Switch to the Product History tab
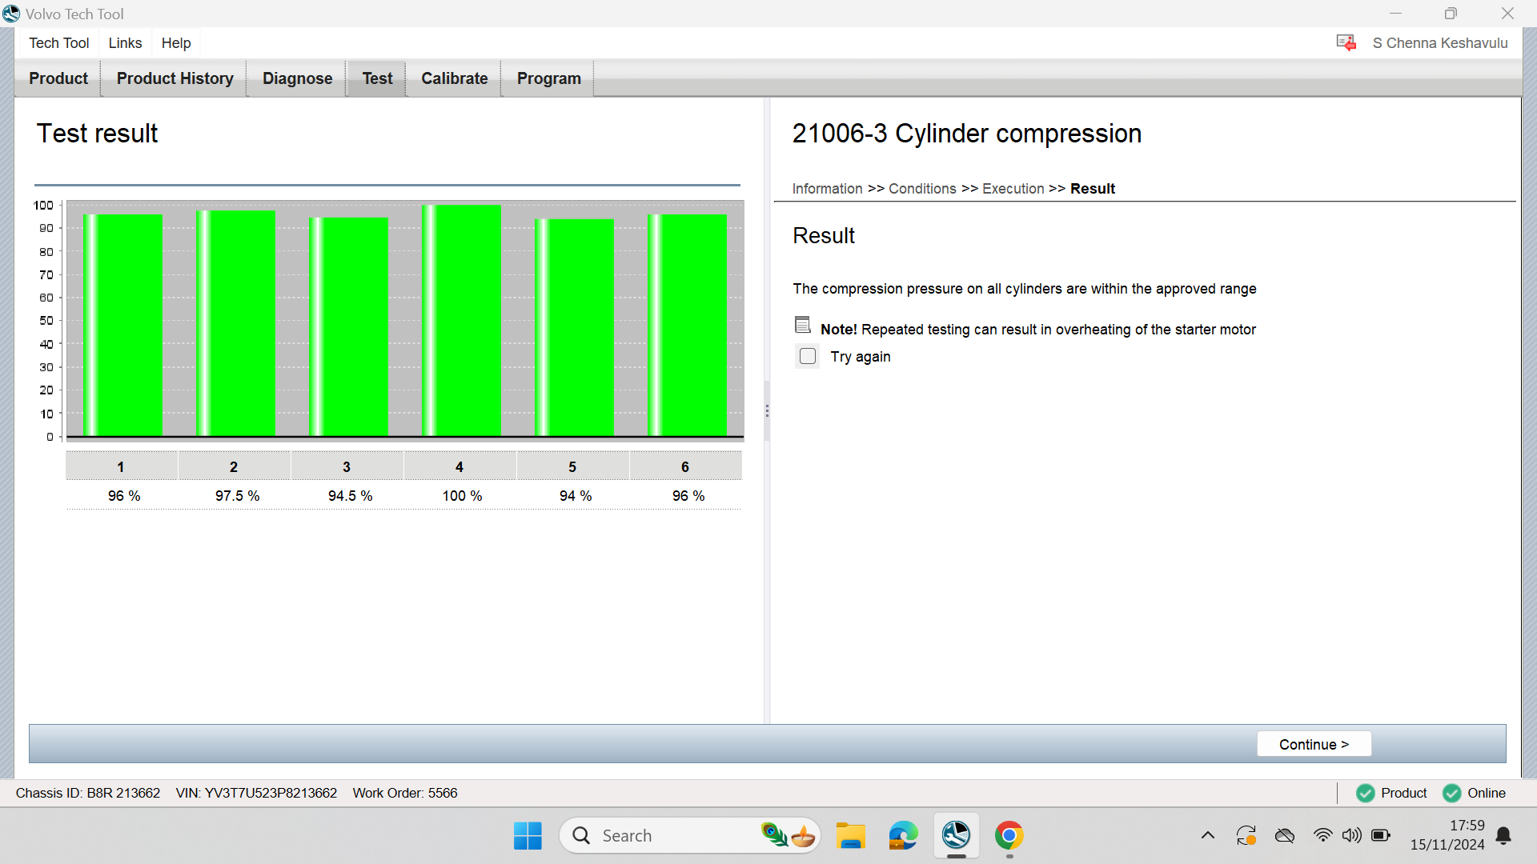 [175, 78]
